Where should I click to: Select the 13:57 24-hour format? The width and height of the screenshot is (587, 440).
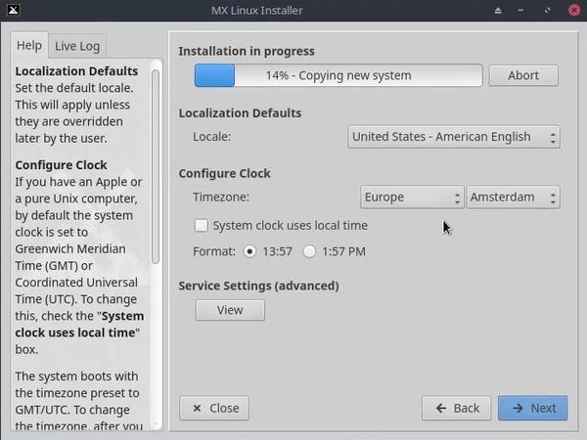(x=249, y=251)
